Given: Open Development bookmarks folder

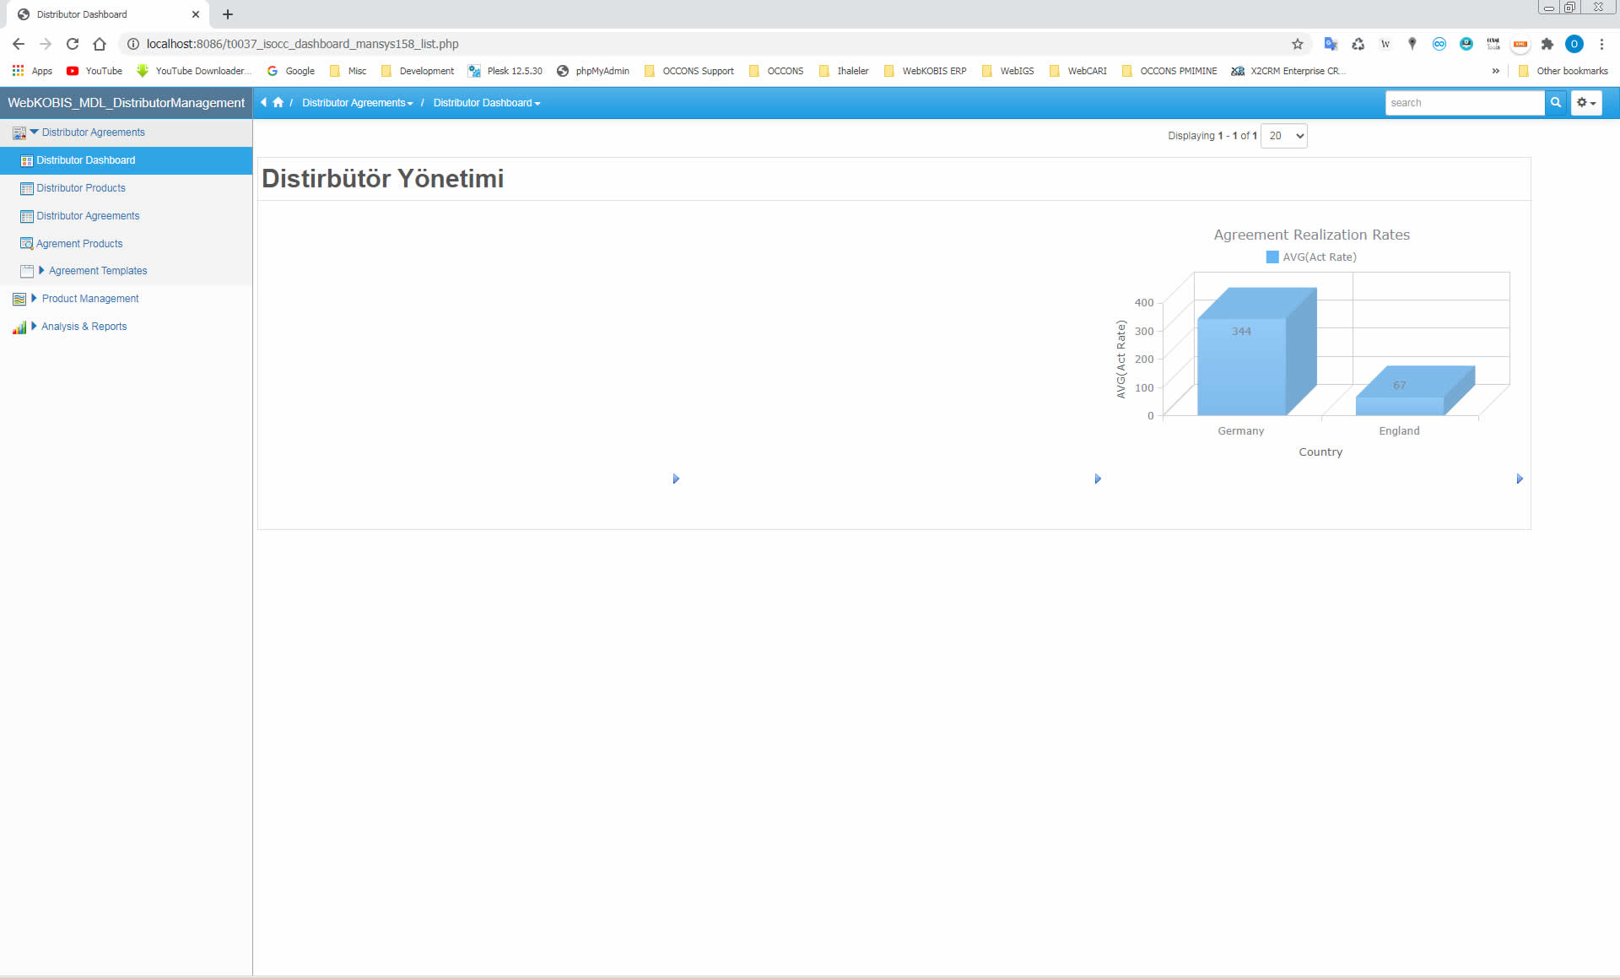Looking at the screenshot, I should click(x=418, y=71).
